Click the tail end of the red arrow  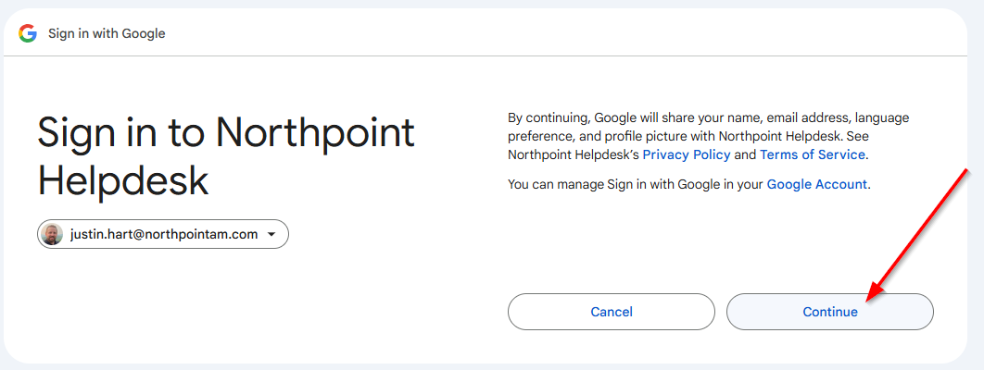pos(967,172)
